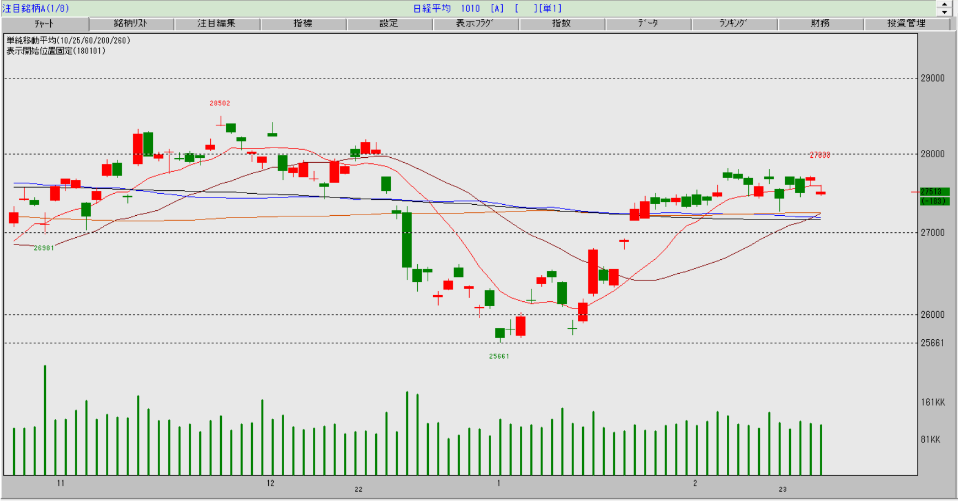Click the month 2 marker on time axis
The image size is (958, 501).
click(x=695, y=483)
